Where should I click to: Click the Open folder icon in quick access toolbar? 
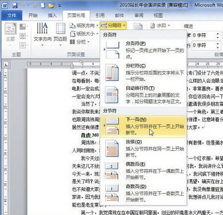click(51, 6)
